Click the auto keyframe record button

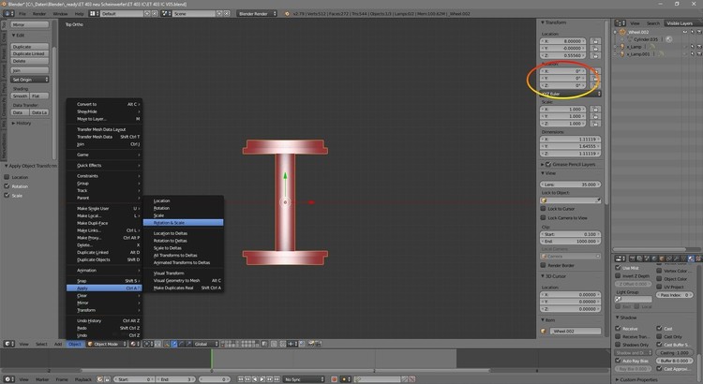pos(334,379)
